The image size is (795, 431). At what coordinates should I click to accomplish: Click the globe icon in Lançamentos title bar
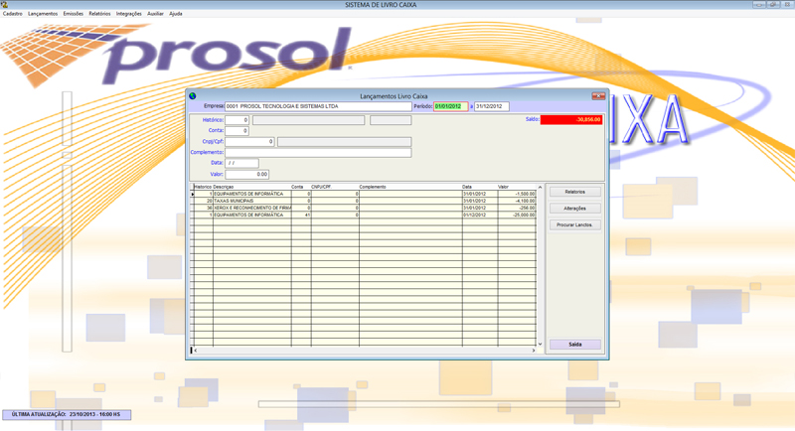(193, 95)
